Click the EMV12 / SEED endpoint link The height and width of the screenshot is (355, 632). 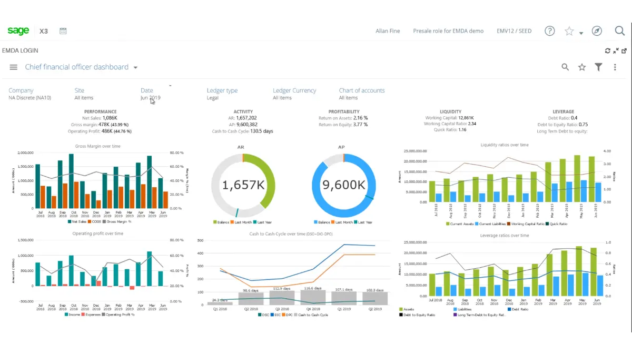click(x=514, y=31)
